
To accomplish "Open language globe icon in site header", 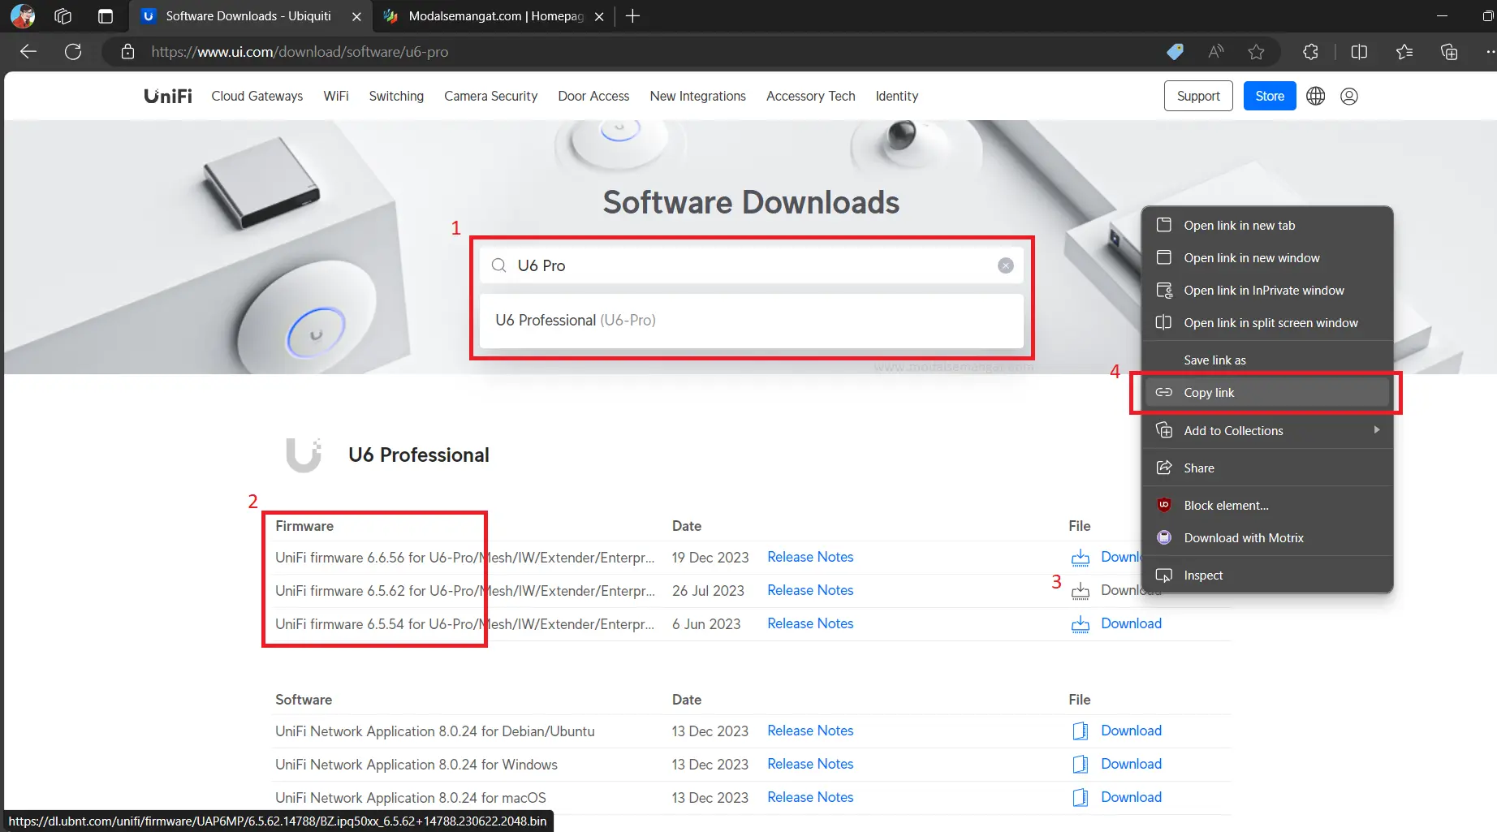I will (x=1315, y=96).
